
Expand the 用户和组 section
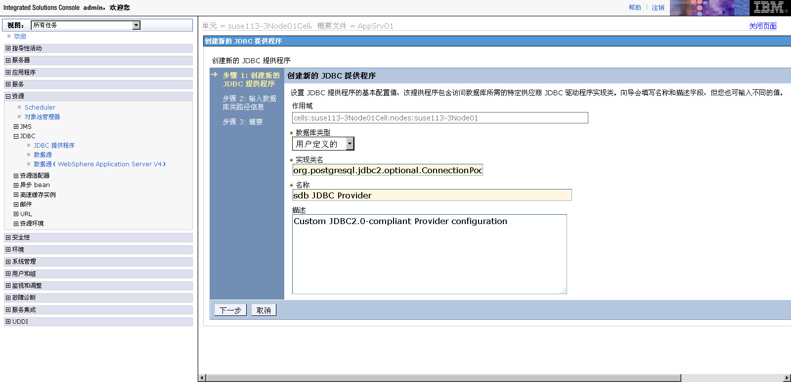(x=8, y=274)
